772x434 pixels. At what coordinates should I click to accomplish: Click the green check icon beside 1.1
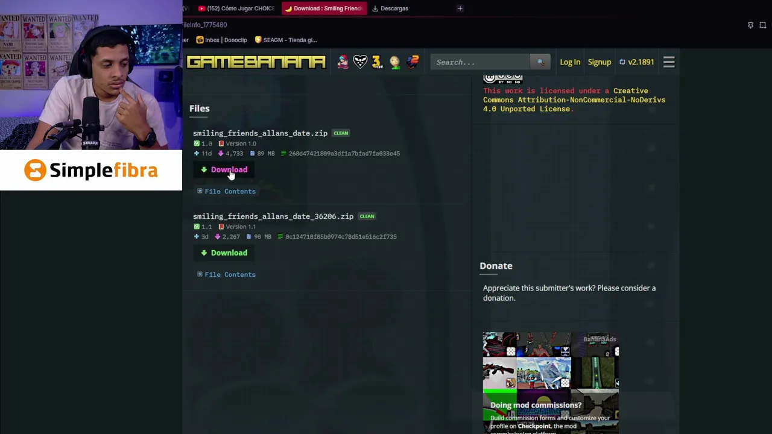(x=197, y=227)
